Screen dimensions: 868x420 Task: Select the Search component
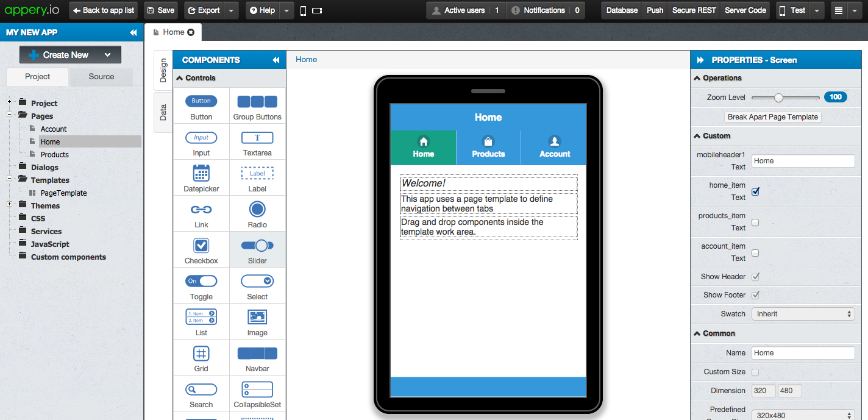(201, 394)
